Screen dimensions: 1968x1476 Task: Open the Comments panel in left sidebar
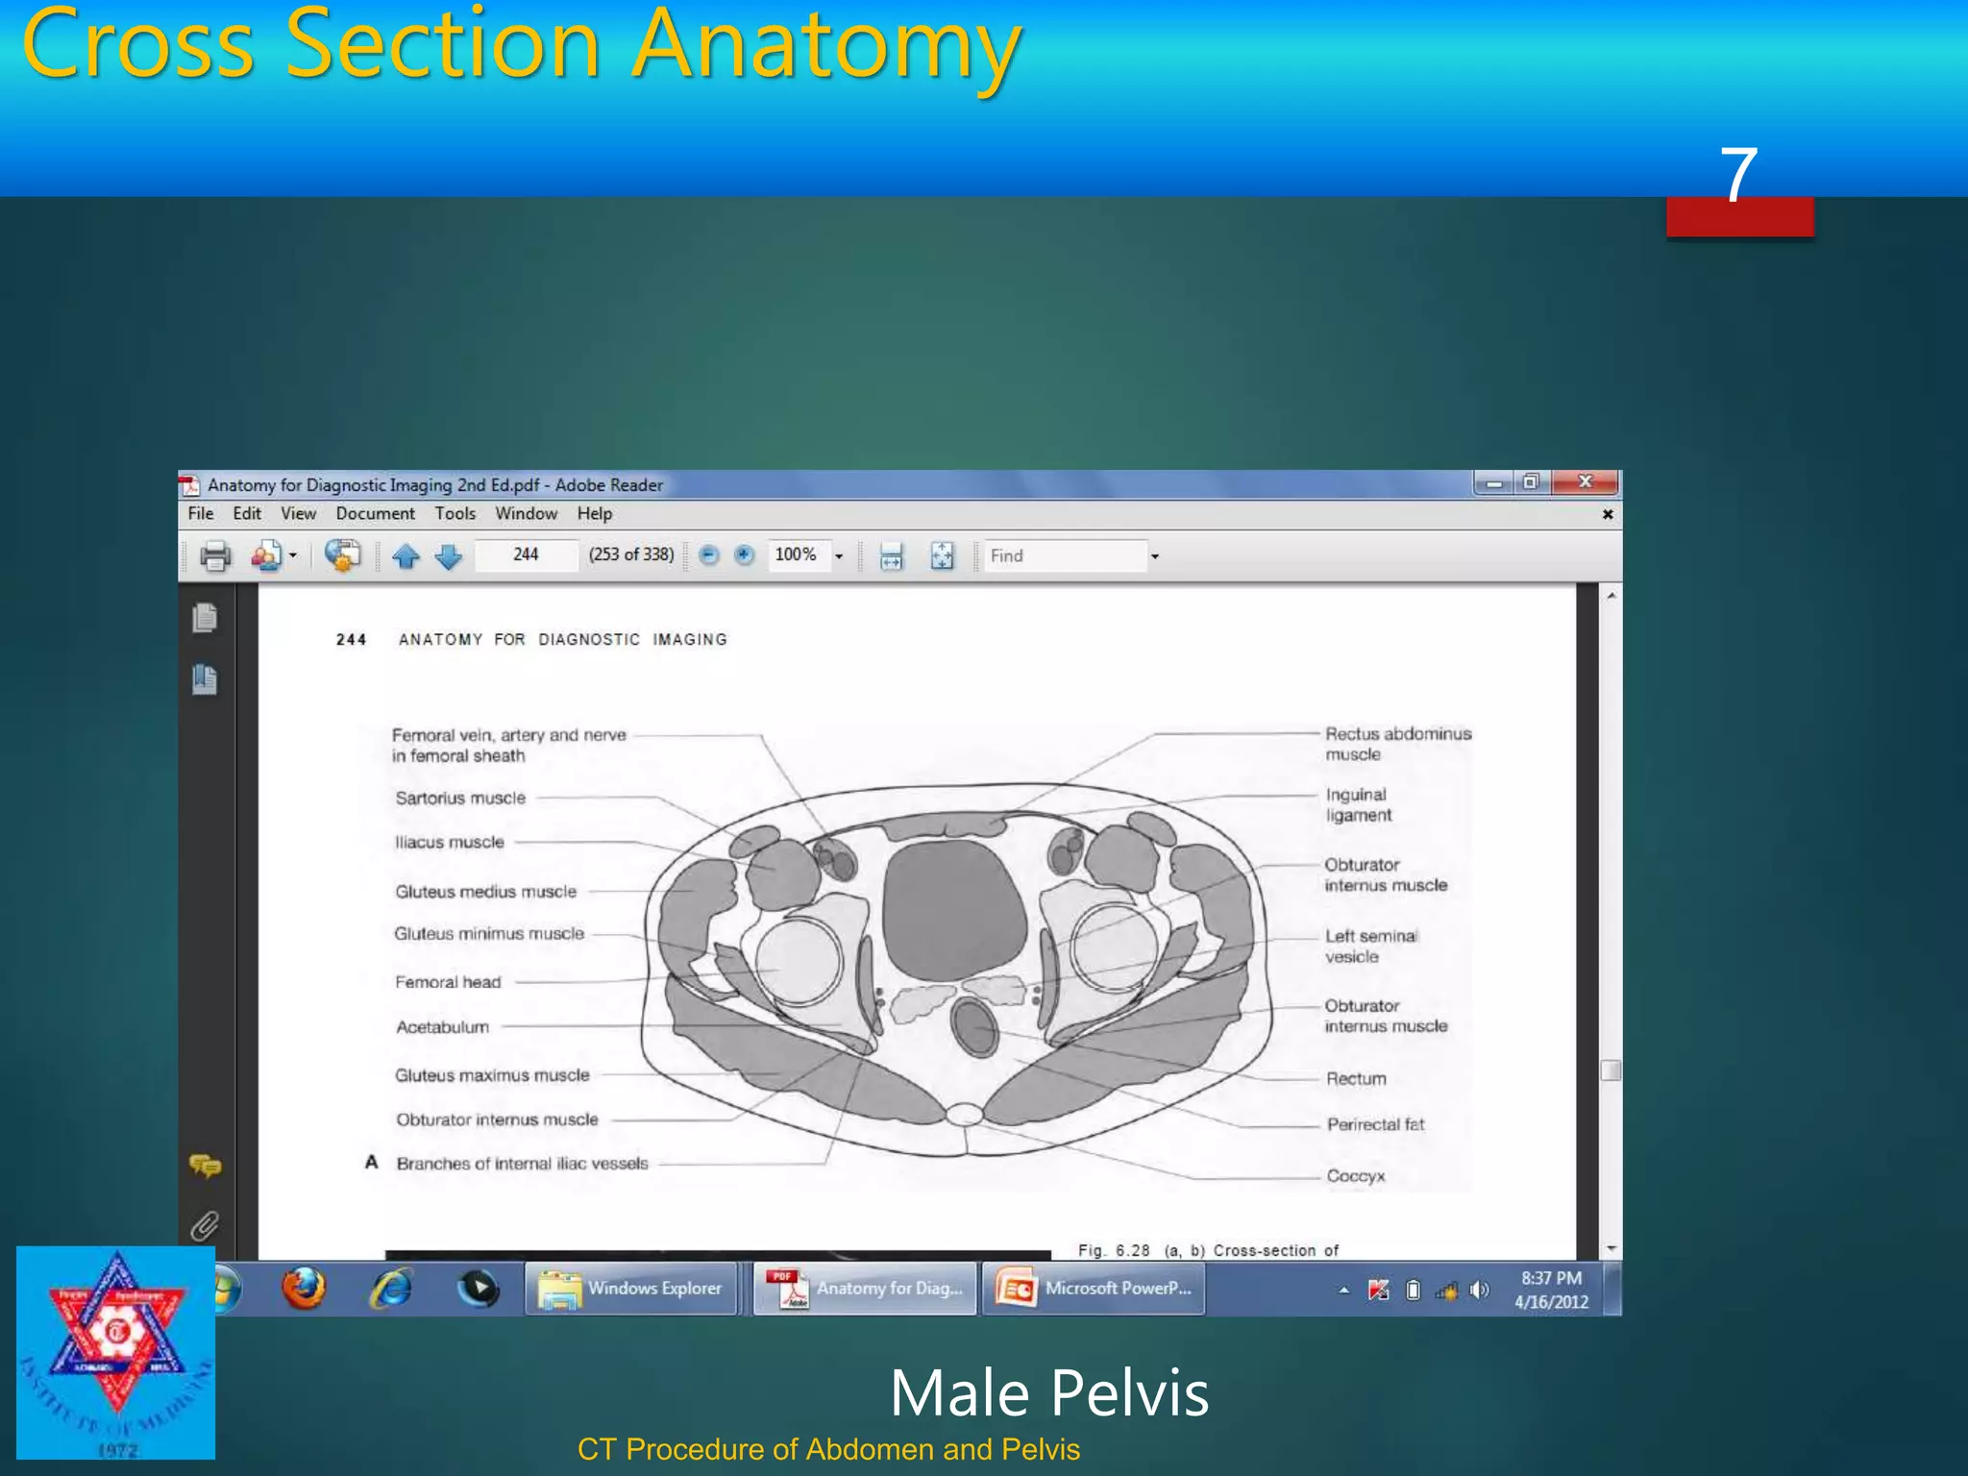205,1166
